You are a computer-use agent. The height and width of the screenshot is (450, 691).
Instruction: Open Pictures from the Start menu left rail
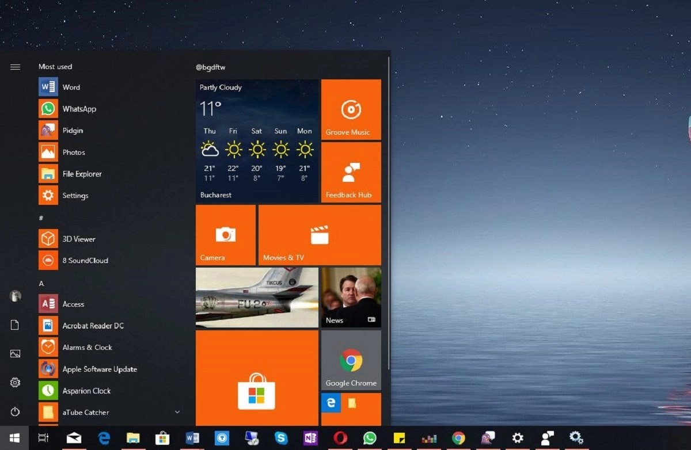(x=16, y=354)
